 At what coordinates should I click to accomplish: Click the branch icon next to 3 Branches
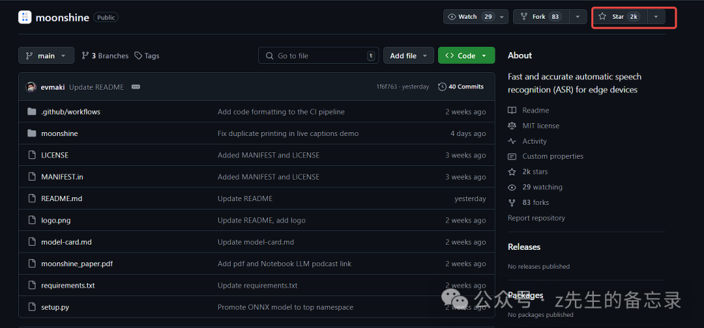click(x=85, y=56)
